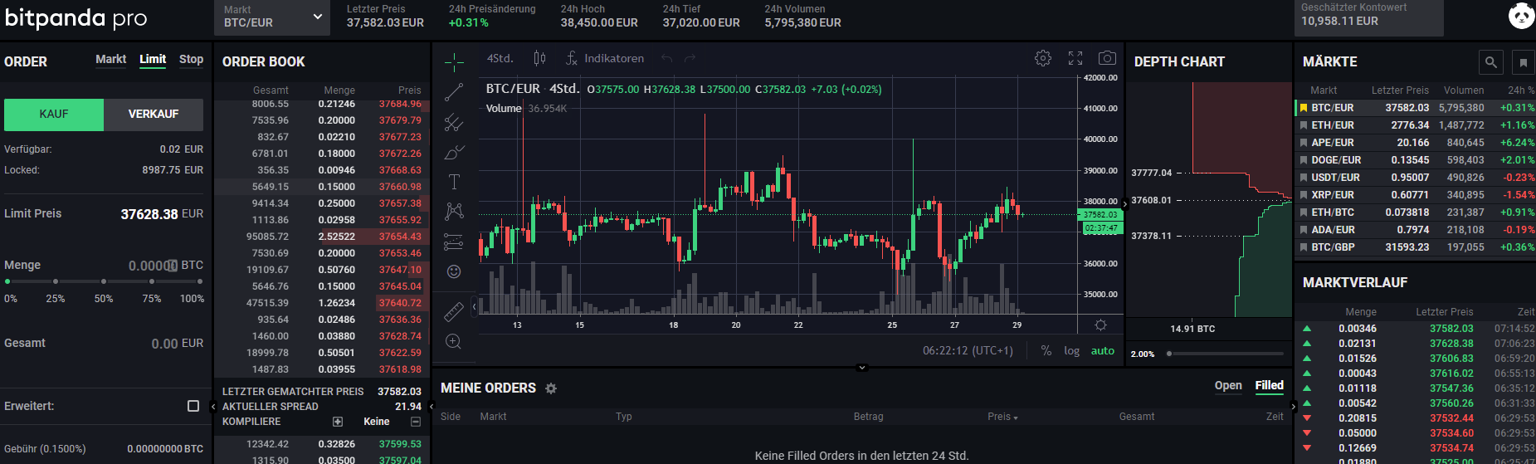Sort Meine Orders by Preis column

pos(1002,417)
